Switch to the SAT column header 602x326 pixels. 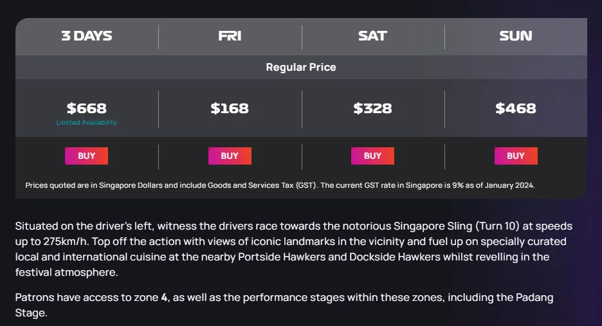(x=372, y=36)
